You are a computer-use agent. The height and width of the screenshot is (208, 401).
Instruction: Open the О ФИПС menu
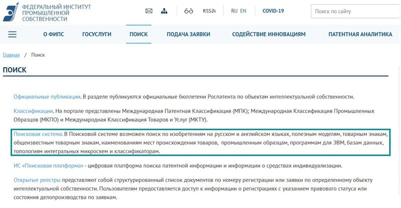pos(54,34)
